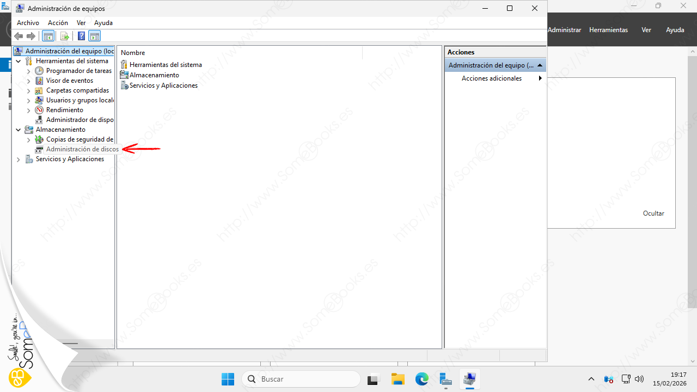Open the Archivo menu
The height and width of the screenshot is (392, 697).
click(28, 23)
